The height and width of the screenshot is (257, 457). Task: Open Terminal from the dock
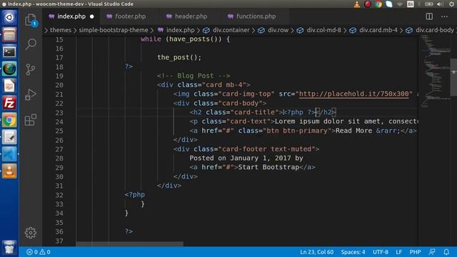tap(9, 52)
